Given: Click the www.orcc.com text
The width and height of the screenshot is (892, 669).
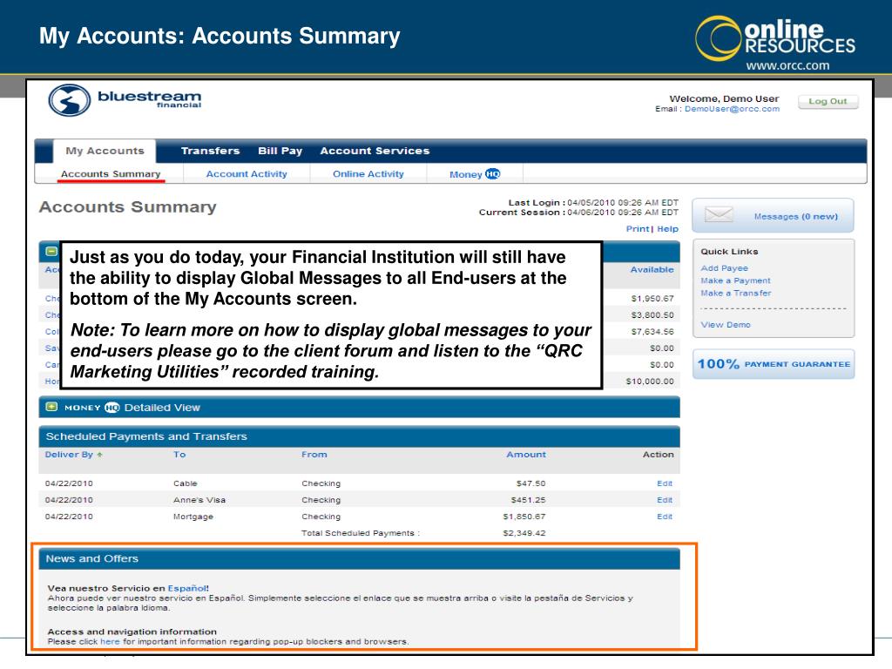Looking at the screenshot, I should [787, 65].
